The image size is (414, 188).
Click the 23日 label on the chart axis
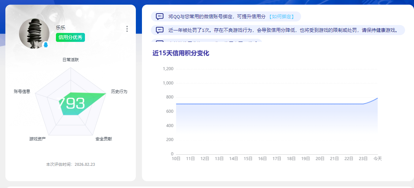363,159
